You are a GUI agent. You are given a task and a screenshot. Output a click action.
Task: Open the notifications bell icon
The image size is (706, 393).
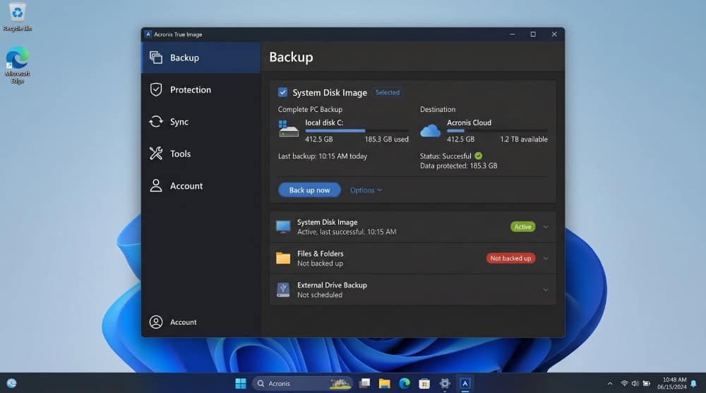pos(694,383)
